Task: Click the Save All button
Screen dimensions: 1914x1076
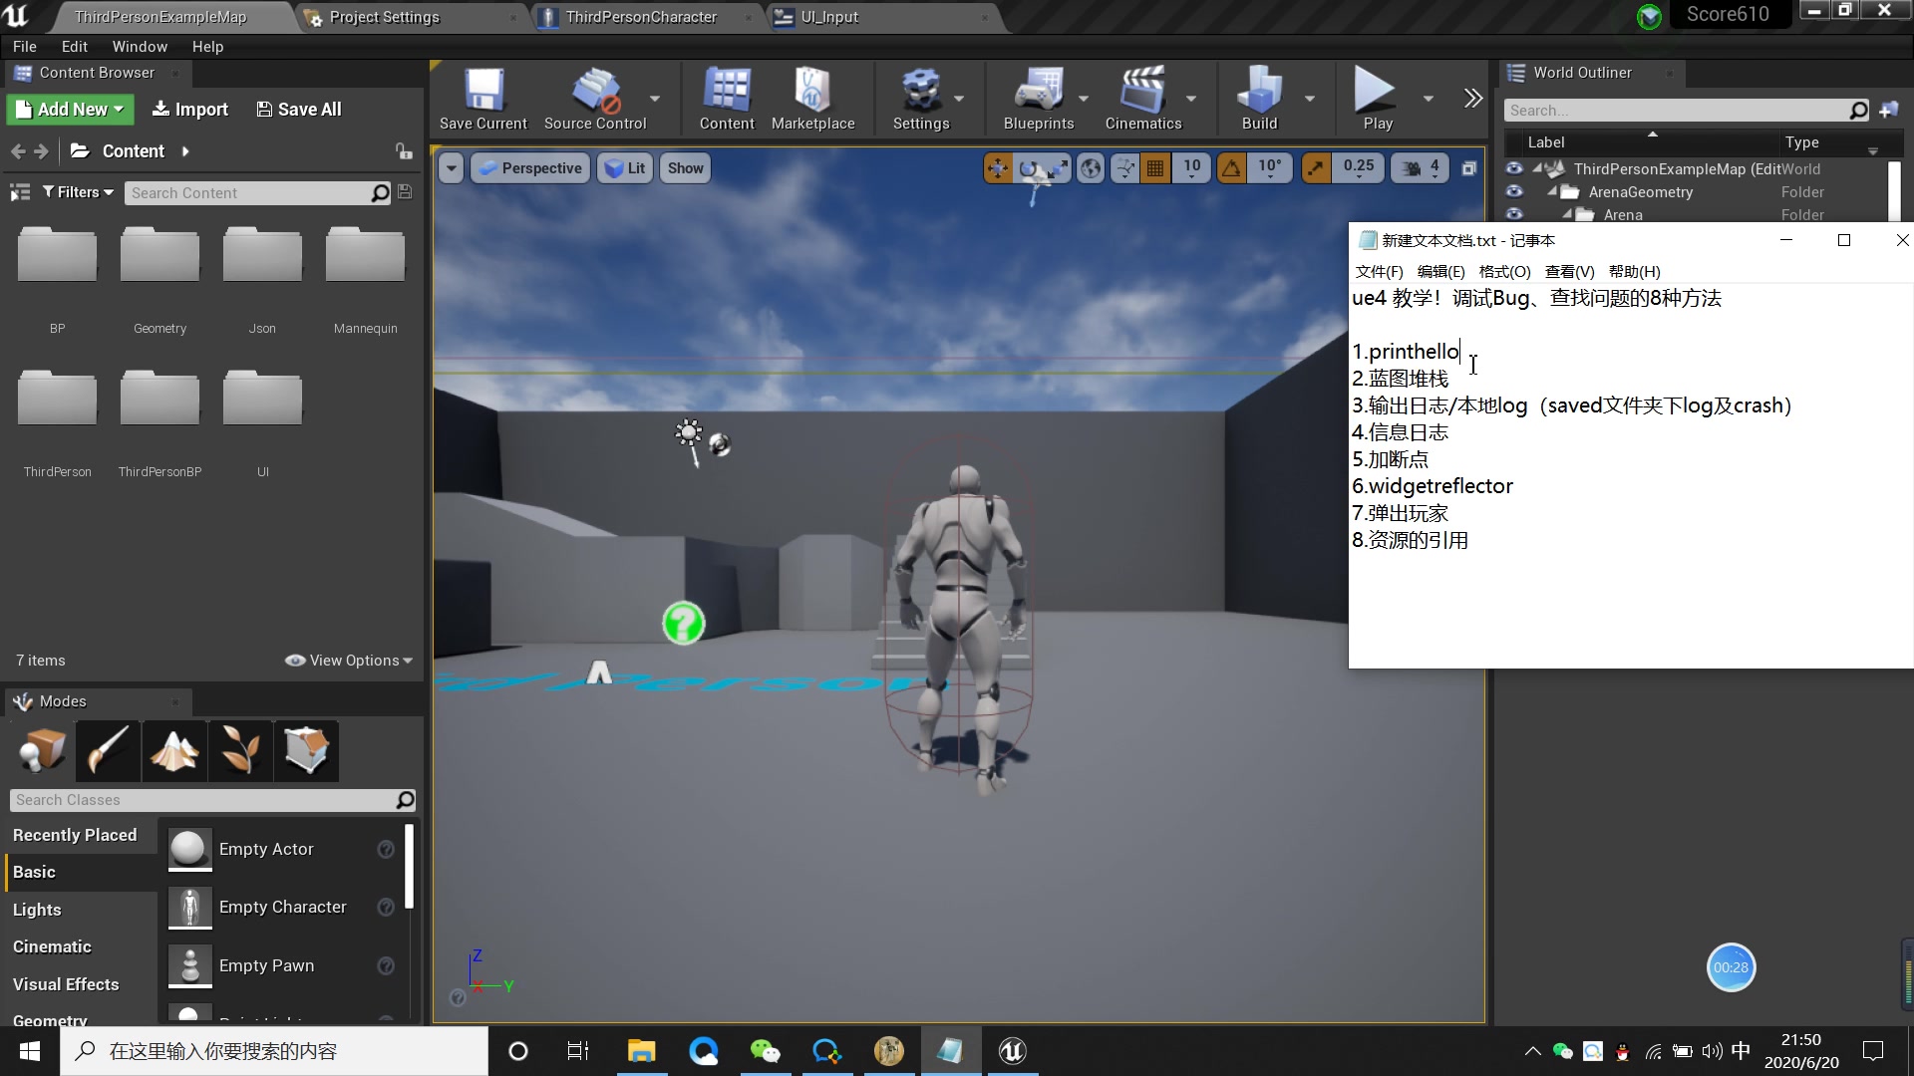Action: 298,109
